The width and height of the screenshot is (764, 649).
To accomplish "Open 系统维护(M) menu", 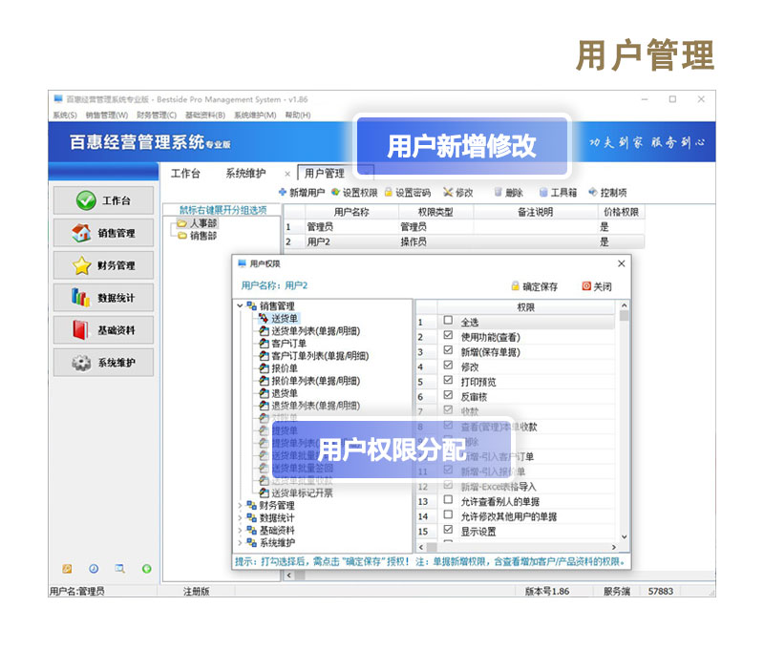I will pos(255,115).
